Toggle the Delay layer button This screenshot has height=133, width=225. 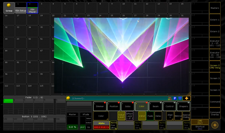pyautogui.click(x=158, y=116)
